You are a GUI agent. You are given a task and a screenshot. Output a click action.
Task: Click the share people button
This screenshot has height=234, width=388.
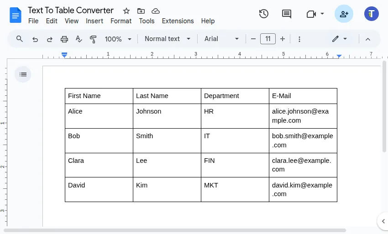pyautogui.click(x=344, y=14)
